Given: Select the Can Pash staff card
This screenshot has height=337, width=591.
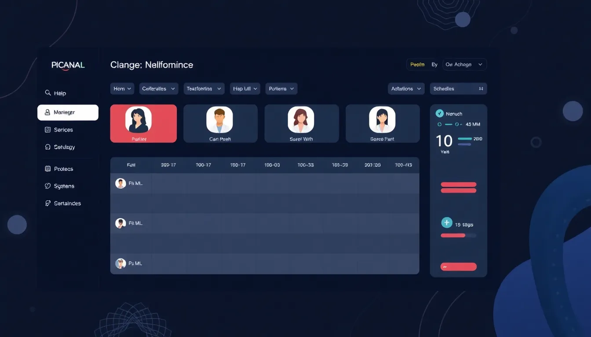Looking at the screenshot, I should (220, 123).
